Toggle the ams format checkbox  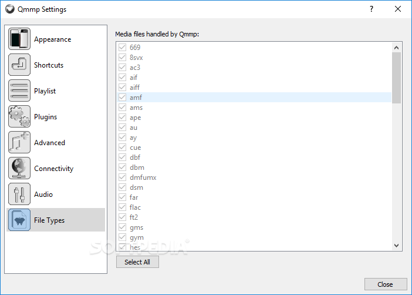(x=122, y=108)
